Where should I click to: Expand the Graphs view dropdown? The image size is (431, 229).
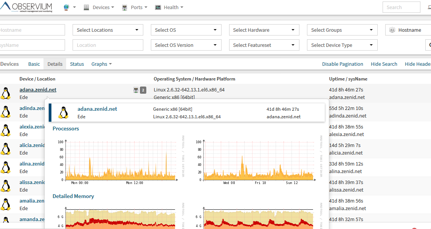[101, 64]
